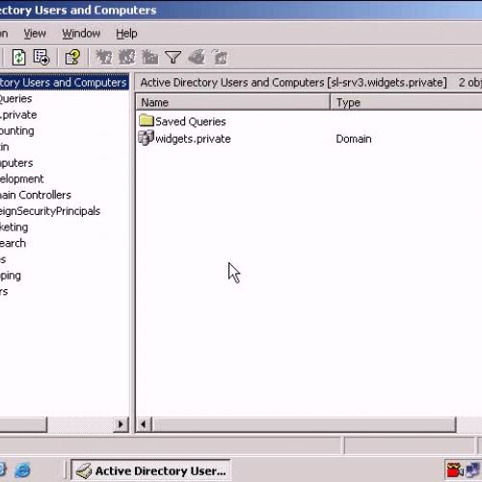Screen dimensions: 482x482
Task: Click the Create New Group toolbar icon
Action: (x=127, y=58)
